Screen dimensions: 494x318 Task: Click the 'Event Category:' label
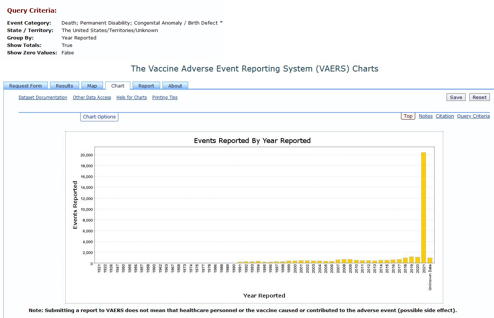coord(29,23)
